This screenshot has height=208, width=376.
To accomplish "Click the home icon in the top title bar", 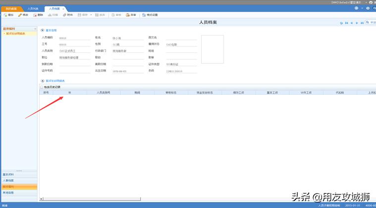I will coord(371,2).
